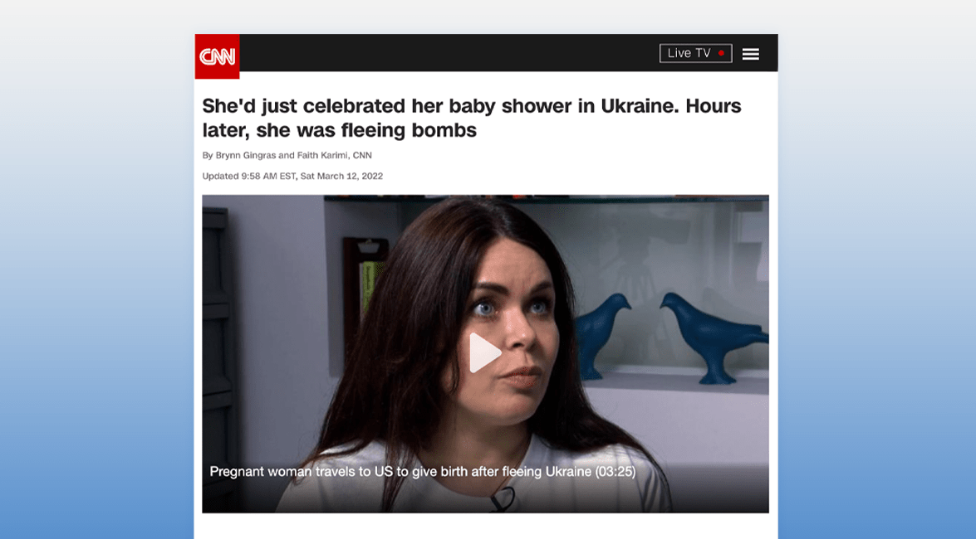
Task: Click the CNN logo
Action: [x=217, y=56]
